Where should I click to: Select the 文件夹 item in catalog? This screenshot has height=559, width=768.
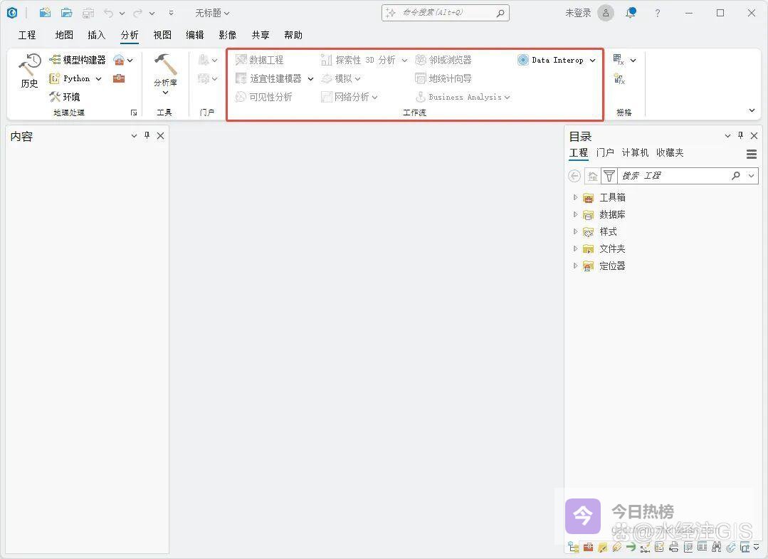[611, 249]
